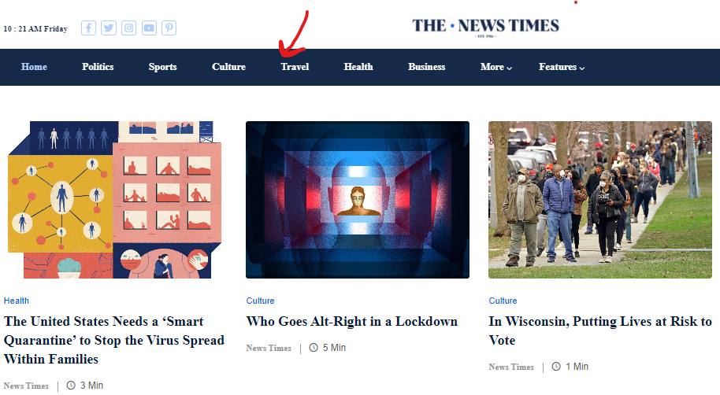Read Who Goes Alt-Right in a Lockdown
Screen dimensions: 720x395
tap(352, 321)
